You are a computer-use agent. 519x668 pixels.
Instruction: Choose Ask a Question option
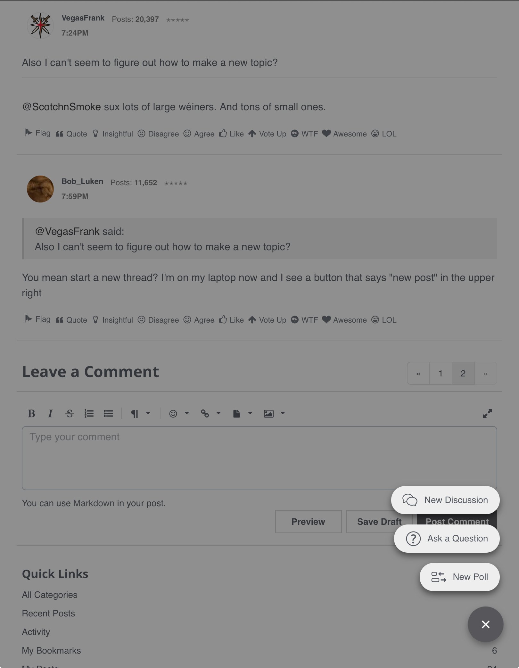pyautogui.click(x=447, y=539)
